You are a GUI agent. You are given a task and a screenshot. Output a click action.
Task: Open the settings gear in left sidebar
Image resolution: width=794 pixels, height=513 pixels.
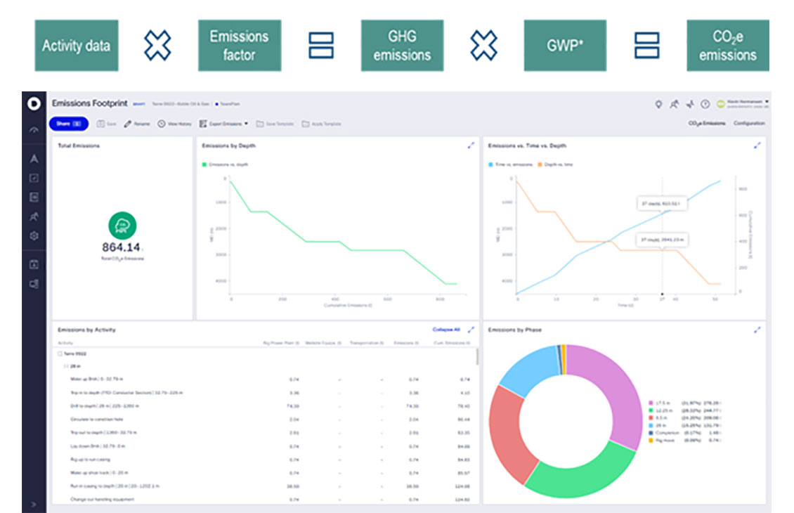34,236
